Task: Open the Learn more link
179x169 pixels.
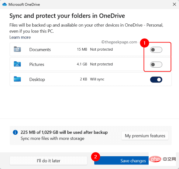Action: click(x=20, y=37)
